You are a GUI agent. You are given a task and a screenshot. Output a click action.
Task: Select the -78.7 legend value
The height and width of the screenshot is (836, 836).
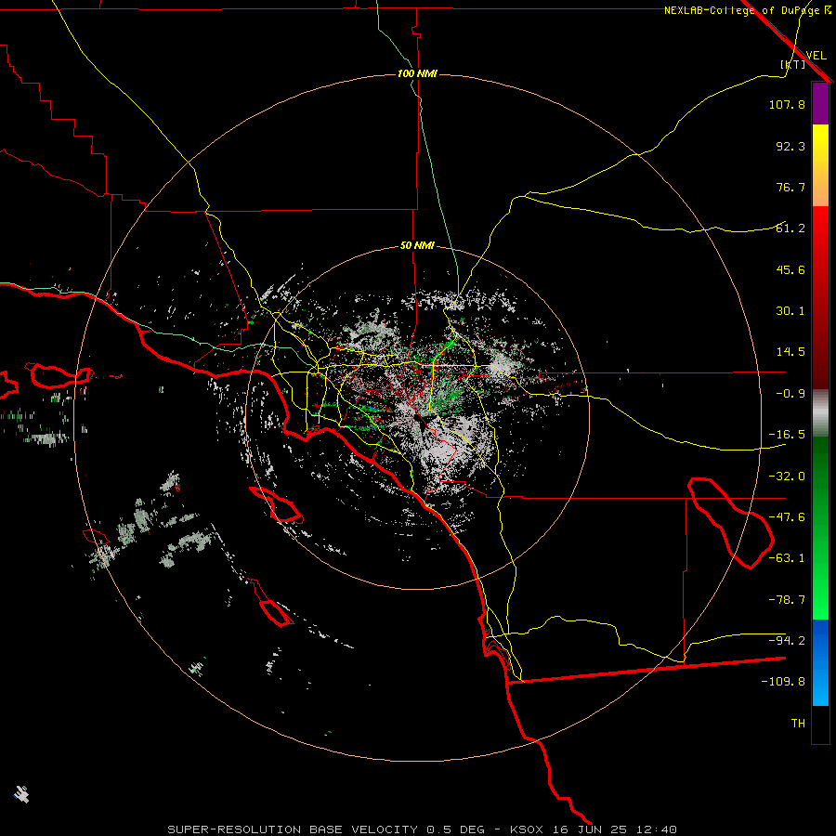787,600
